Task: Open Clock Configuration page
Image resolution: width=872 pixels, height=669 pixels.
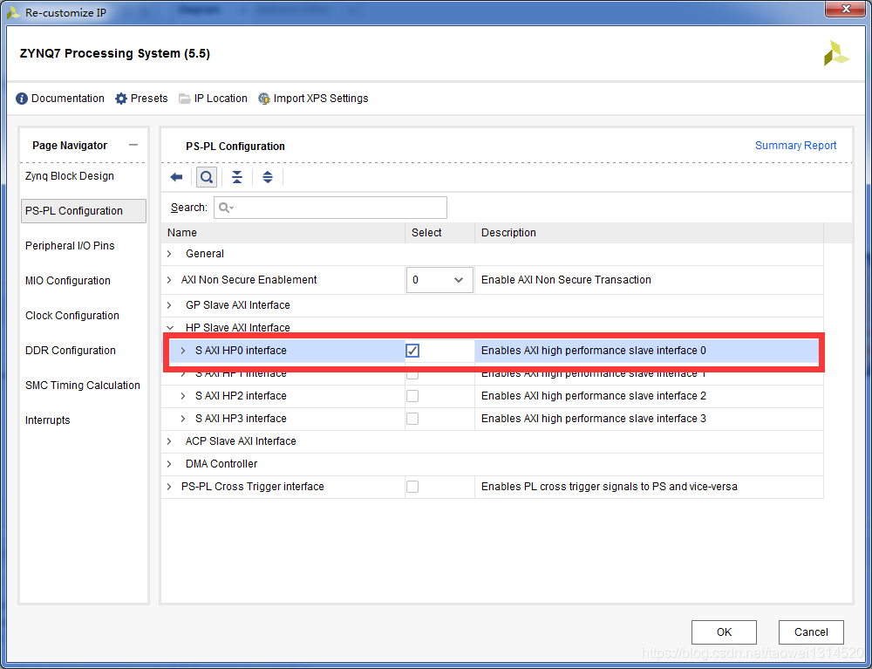Action: pos(72,316)
